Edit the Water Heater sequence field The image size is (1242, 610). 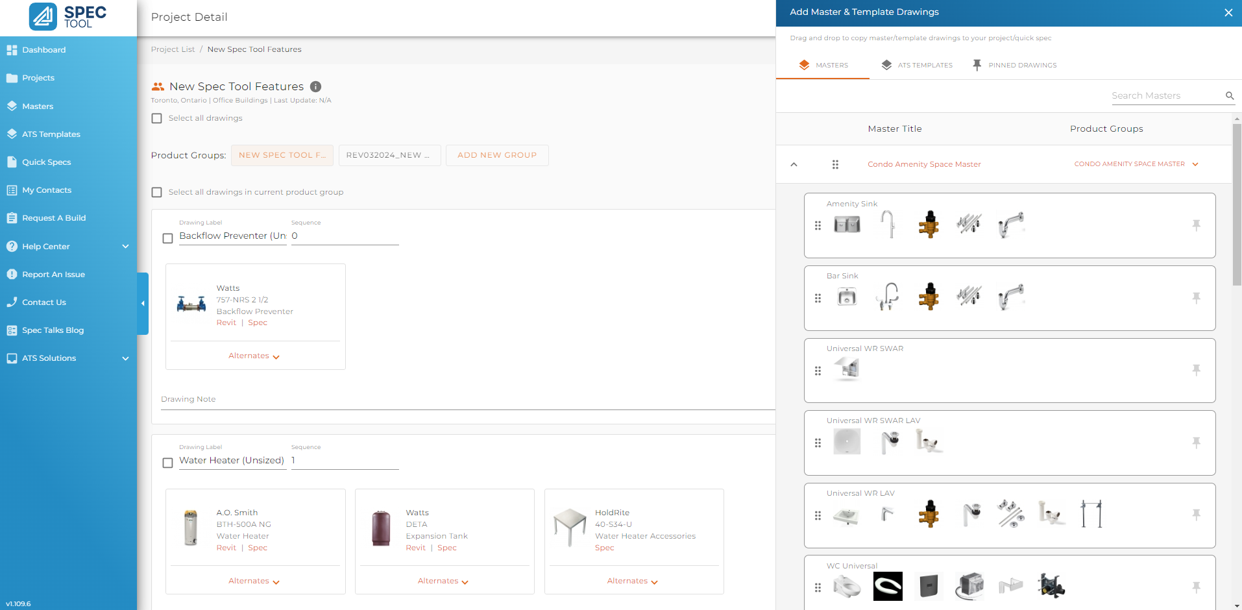tap(345, 460)
